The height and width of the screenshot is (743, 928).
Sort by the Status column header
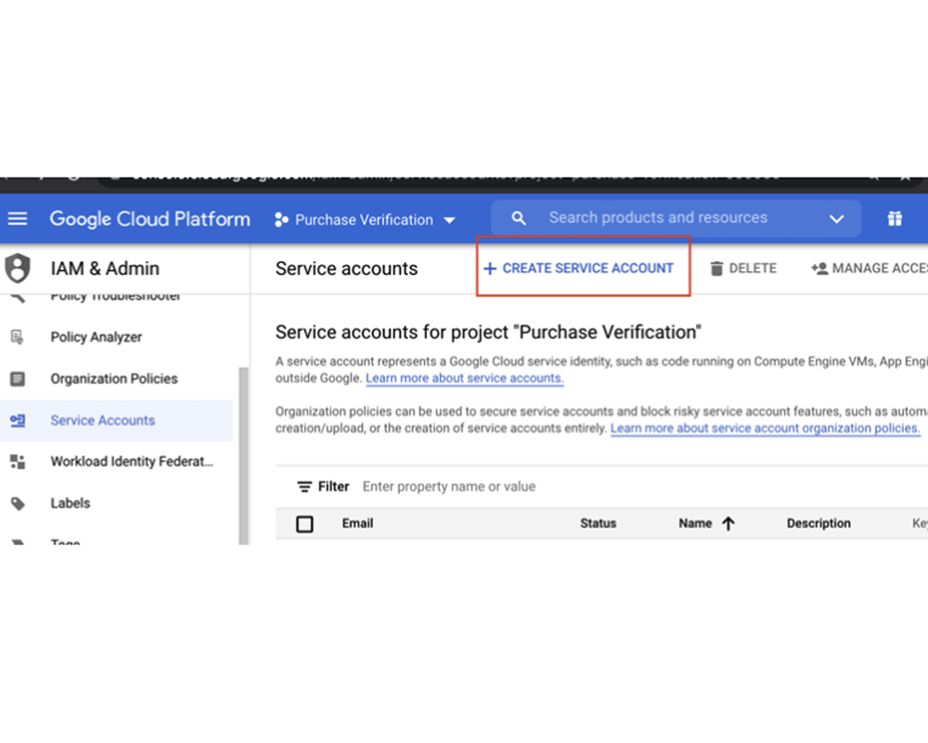[598, 523]
